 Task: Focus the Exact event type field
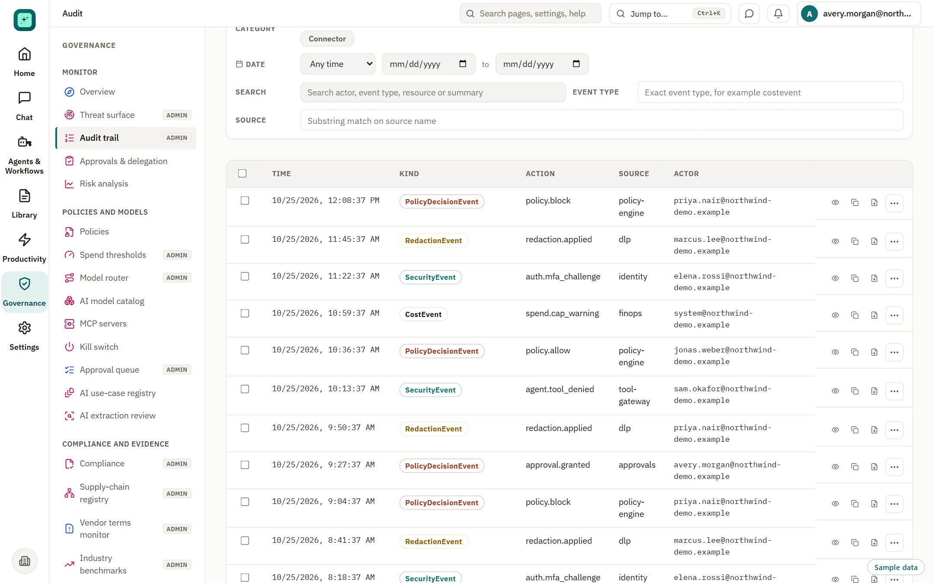(x=770, y=92)
